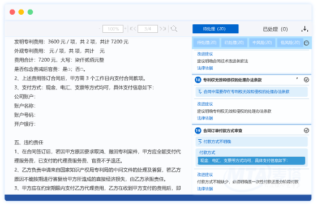Switch to the 已处理 (0) main tab
Image resolution: width=317 pixels, height=206 pixels.
(x=275, y=29)
